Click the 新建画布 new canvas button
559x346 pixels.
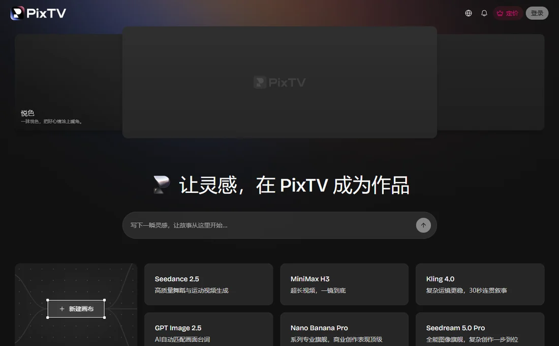(76, 309)
